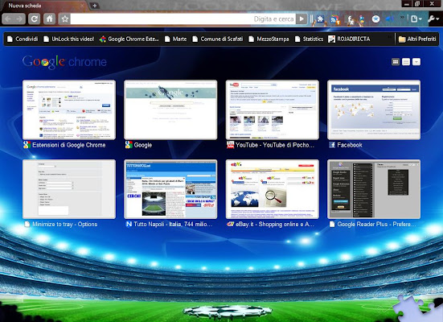Open the 'MezzoStampa' bookmark
The width and height of the screenshot is (443, 322).
(x=269, y=39)
